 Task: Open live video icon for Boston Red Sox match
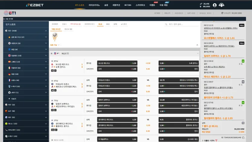coord(55,71)
